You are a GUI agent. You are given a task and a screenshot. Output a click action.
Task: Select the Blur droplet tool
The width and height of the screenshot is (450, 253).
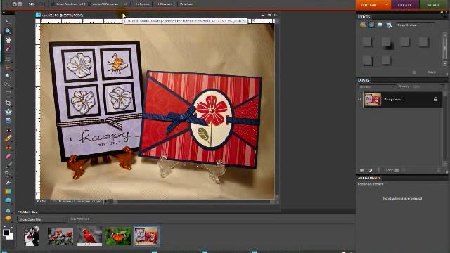click(x=8, y=210)
